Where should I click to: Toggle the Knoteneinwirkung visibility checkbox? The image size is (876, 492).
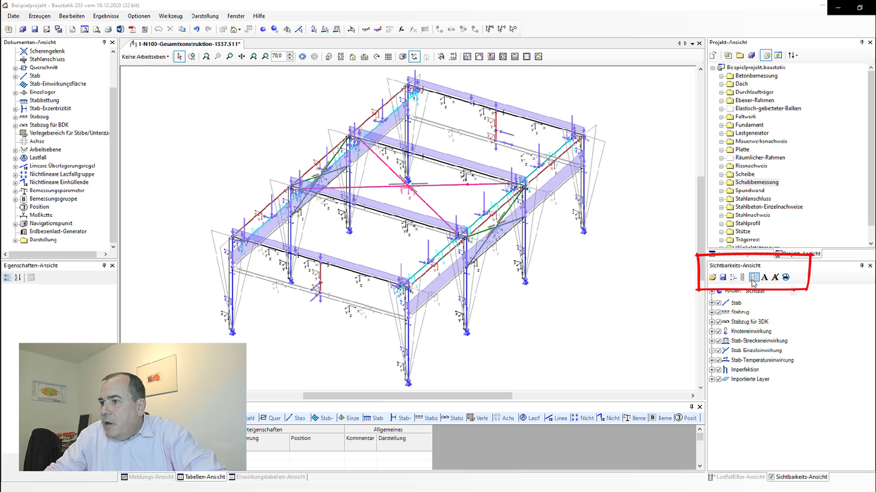[x=719, y=331]
